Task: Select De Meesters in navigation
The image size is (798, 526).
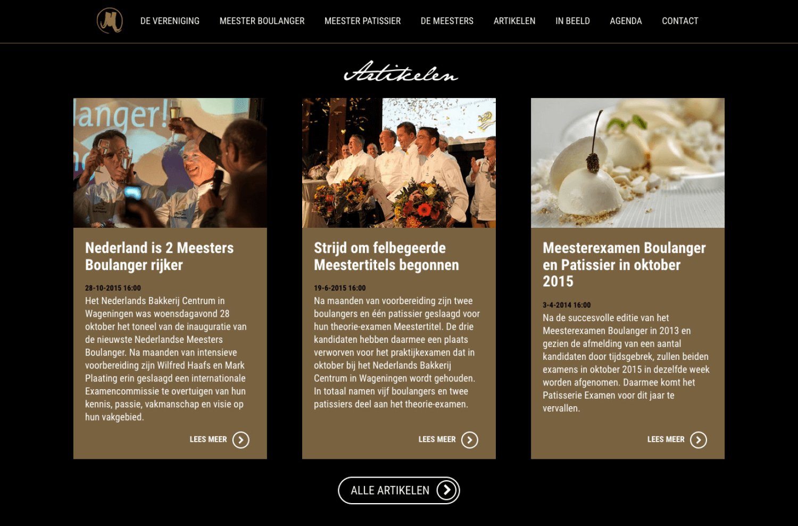Action: click(x=447, y=21)
